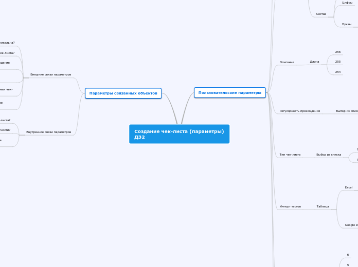Click the 'Таблица' node
The width and height of the screenshot is (358, 267).
[323, 206]
